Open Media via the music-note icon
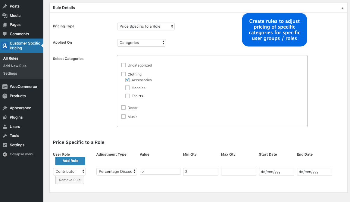The height and width of the screenshot is (202, 350). click(x=5, y=15)
